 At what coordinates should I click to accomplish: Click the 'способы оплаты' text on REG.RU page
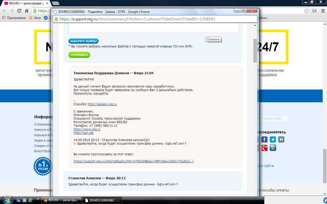pos(274,190)
